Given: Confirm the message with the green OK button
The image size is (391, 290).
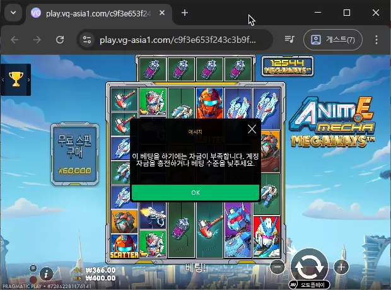Looking at the screenshot, I should coord(195,192).
